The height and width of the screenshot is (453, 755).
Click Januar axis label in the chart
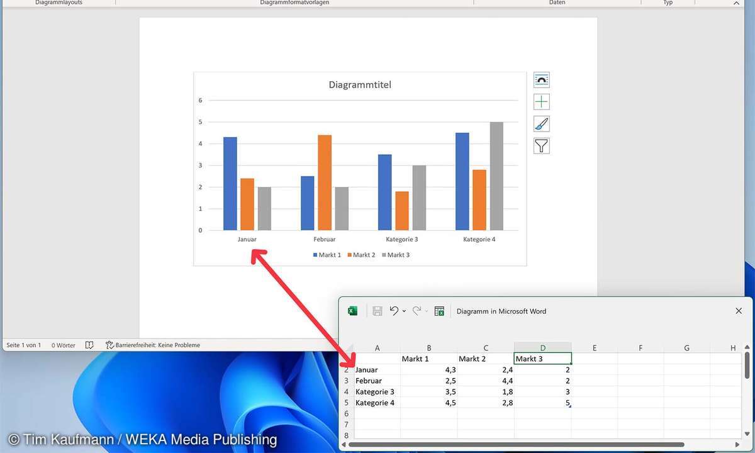point(247,239)
